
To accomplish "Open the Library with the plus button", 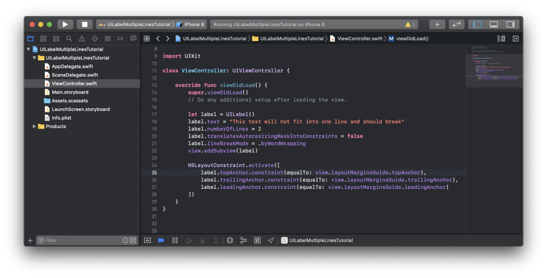I will point(437,25).
